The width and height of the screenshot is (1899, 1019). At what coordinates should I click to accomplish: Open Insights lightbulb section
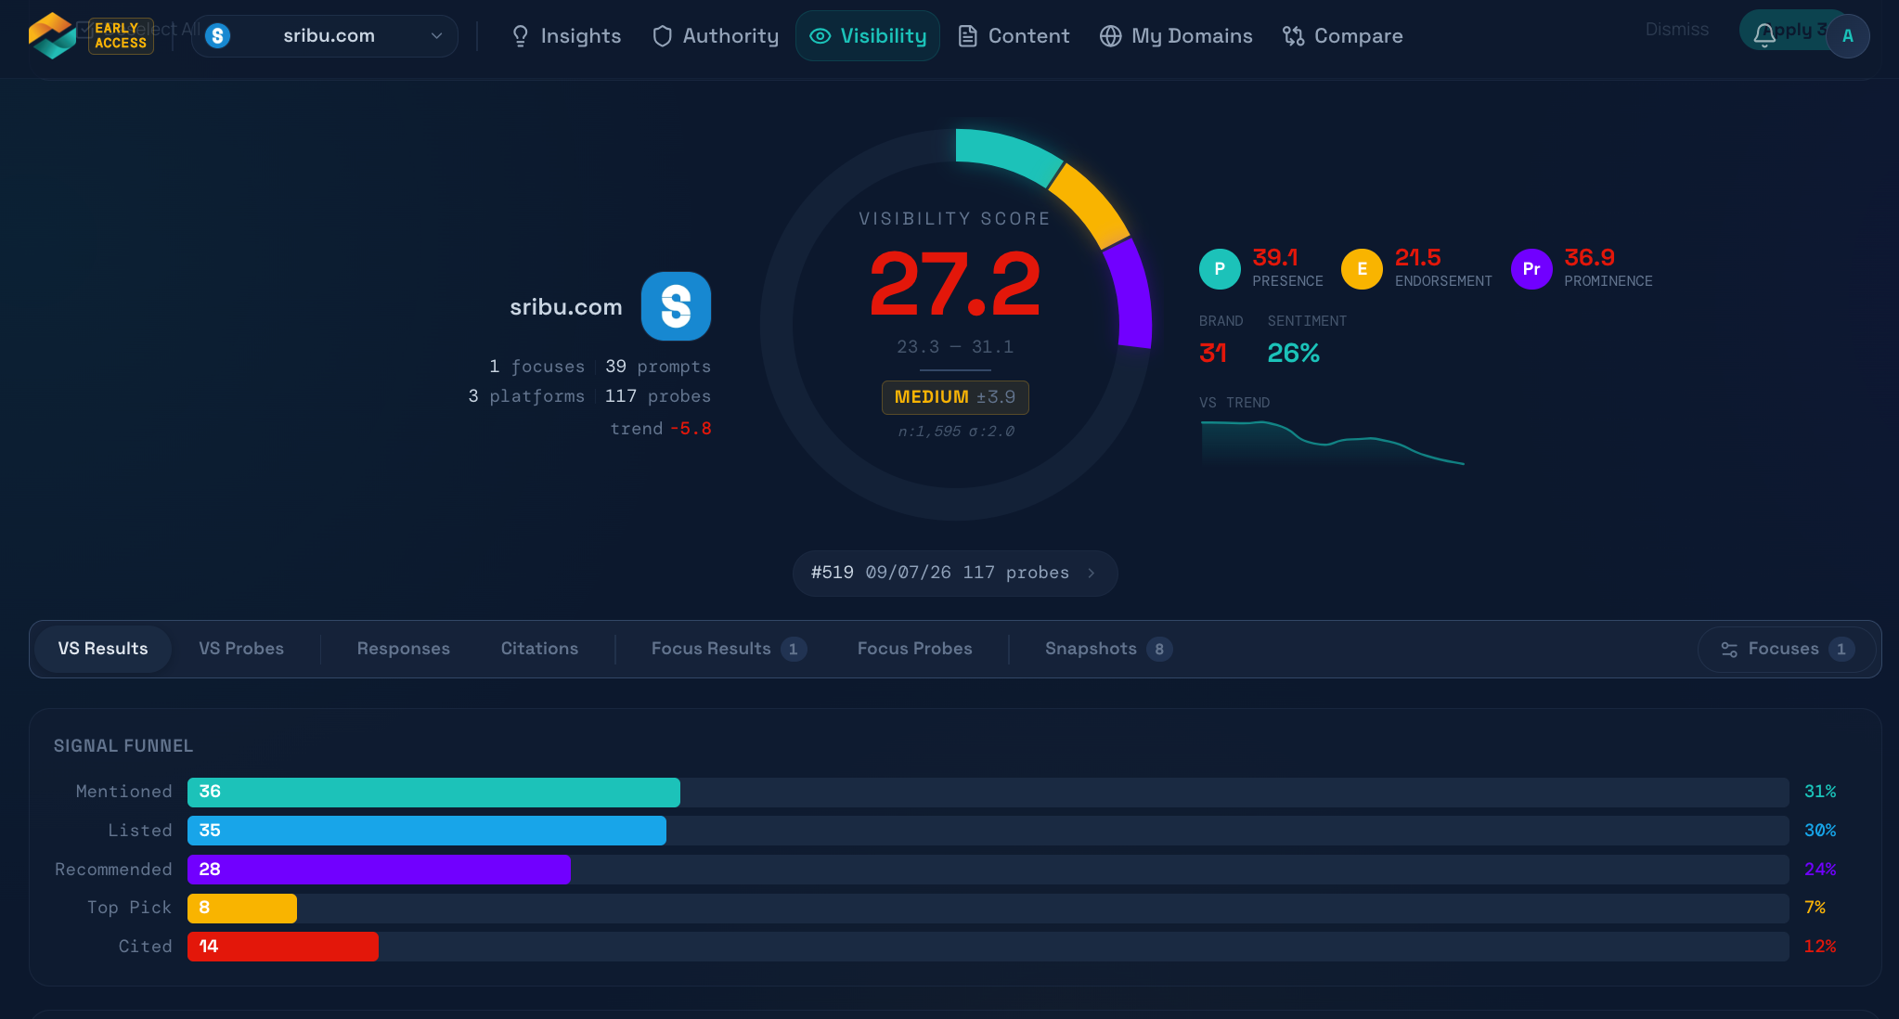click(x=566, y=36)
